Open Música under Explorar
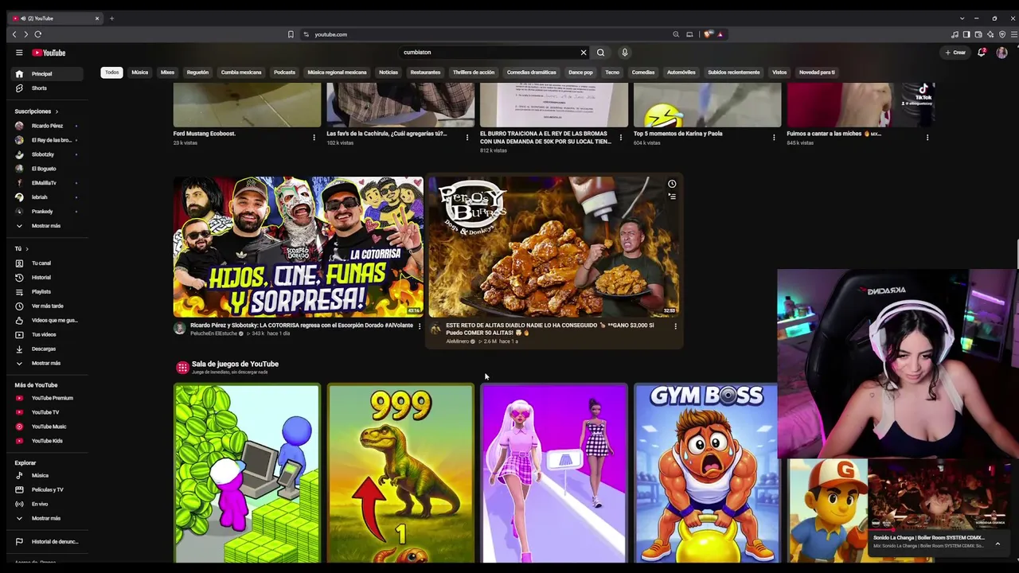 point(48,476)
